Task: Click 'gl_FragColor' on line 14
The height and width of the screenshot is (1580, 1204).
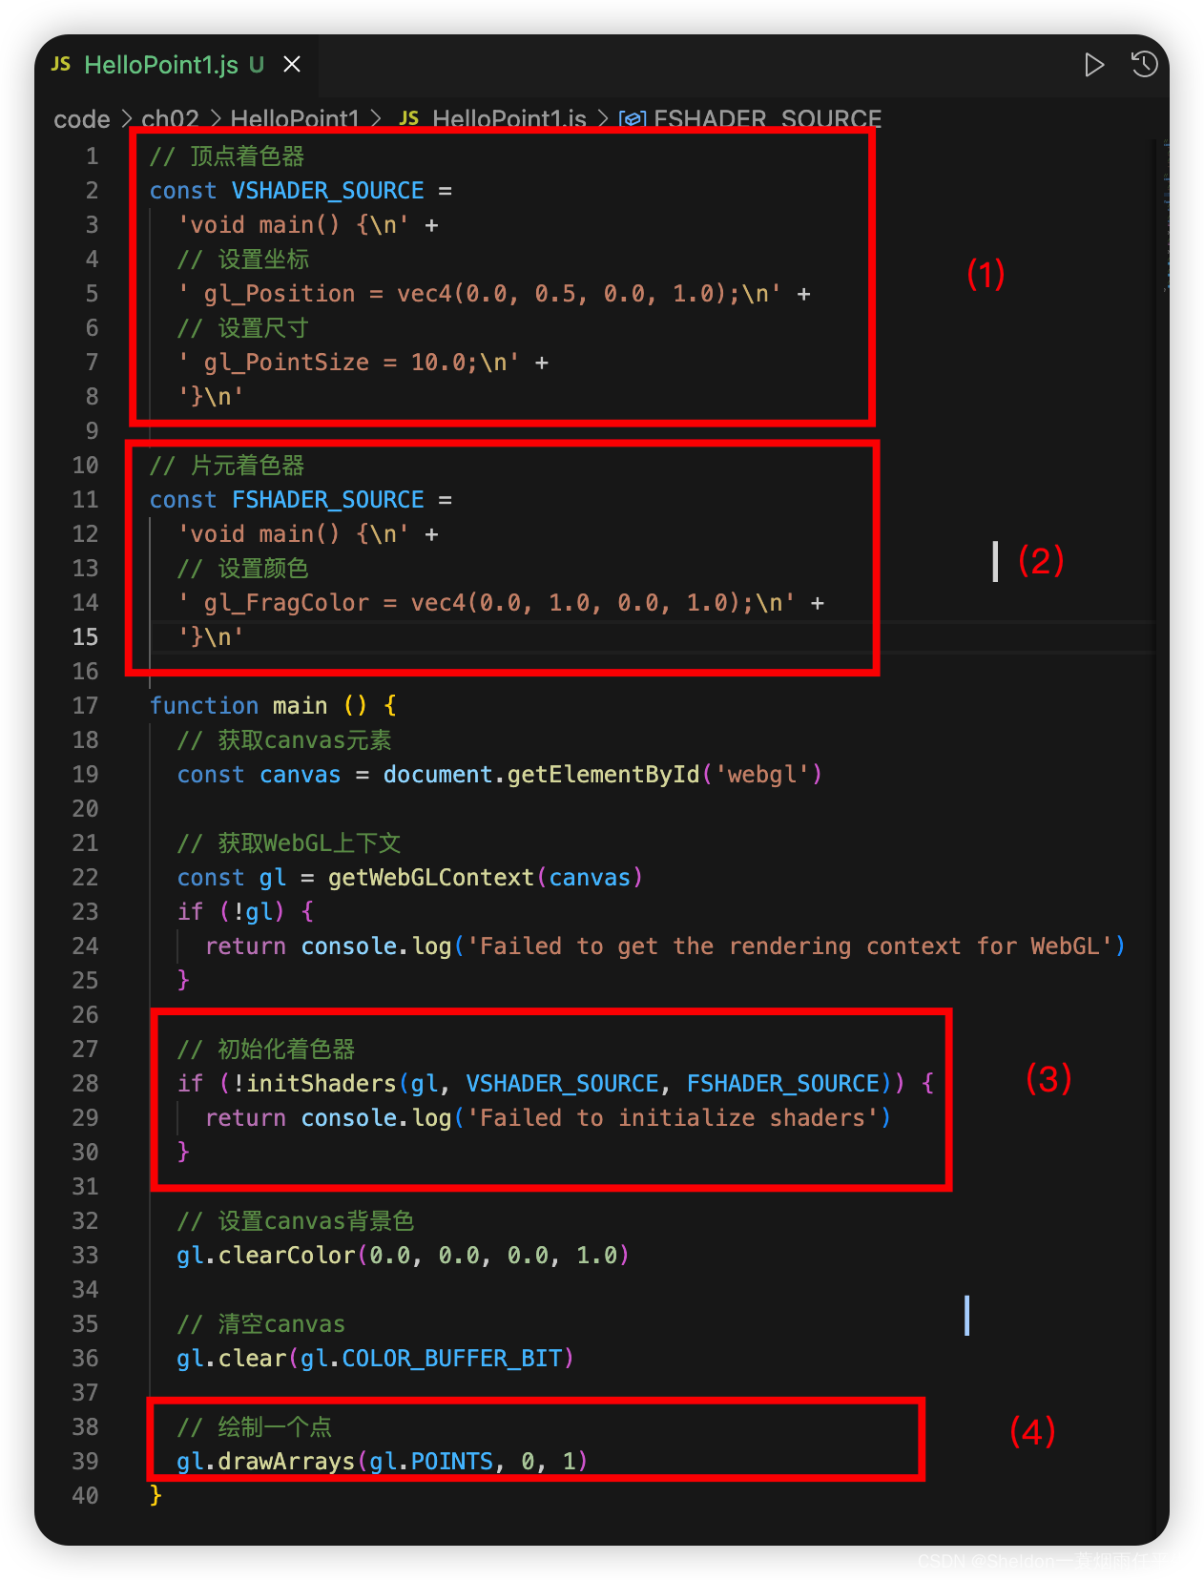Action: pos(286,603)
